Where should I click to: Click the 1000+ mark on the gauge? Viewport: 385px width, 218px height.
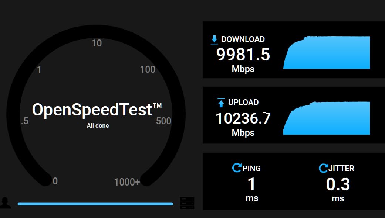click(x=127, y=182)
